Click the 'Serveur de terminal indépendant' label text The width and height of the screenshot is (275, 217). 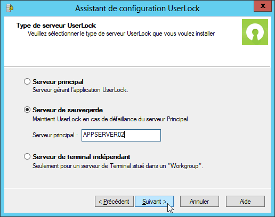click(x=82, y=157)
